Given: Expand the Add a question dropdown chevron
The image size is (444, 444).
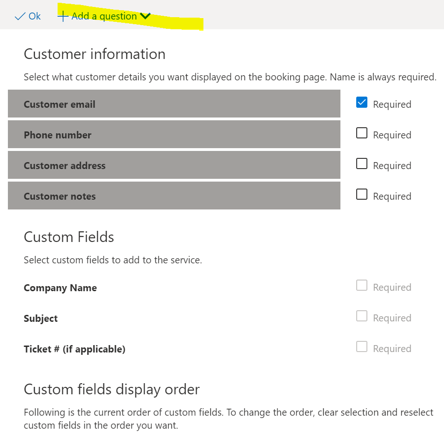Looking at the screenshot, I should pos(145,16).
